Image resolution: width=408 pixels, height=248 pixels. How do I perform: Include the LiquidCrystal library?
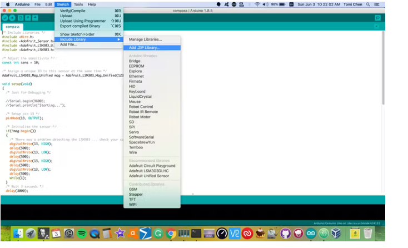[152, 97]
